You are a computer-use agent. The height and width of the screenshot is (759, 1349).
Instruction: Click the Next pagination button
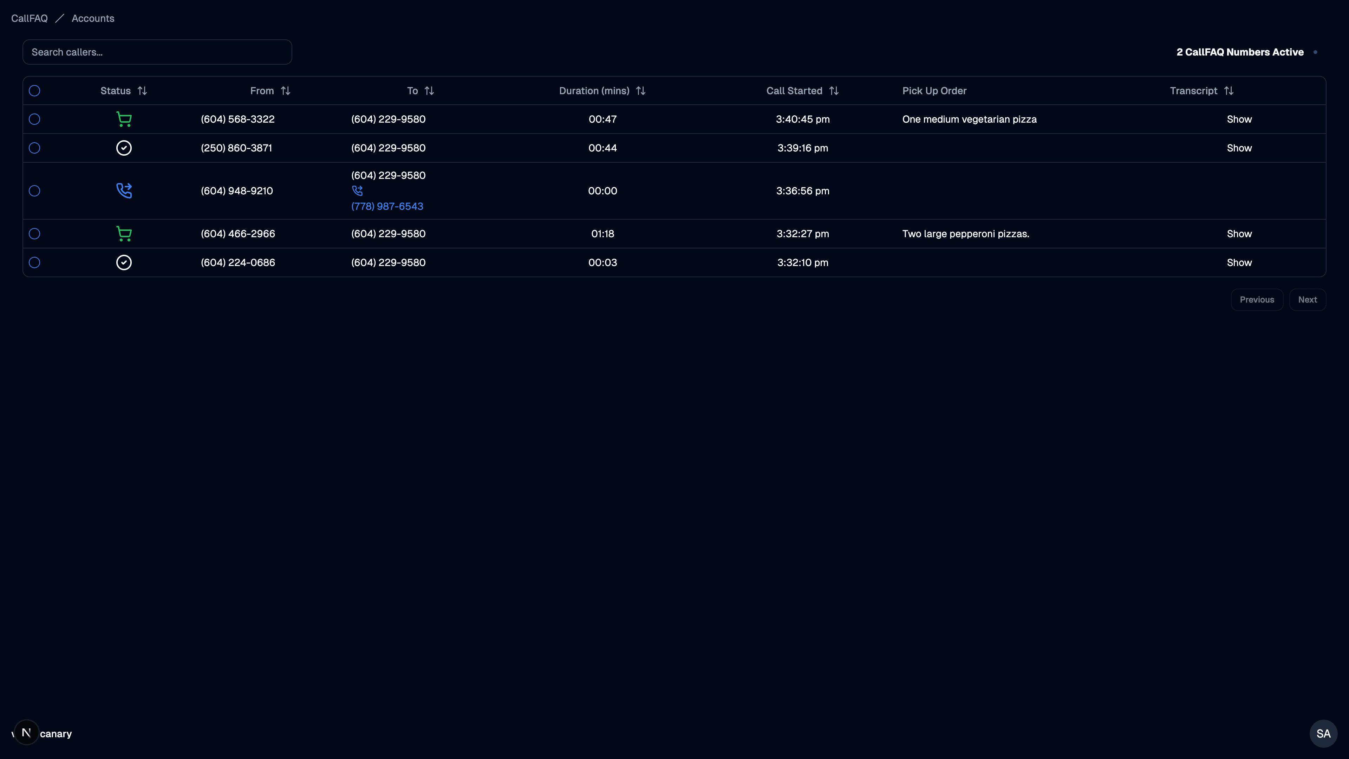coord(1308,299)
